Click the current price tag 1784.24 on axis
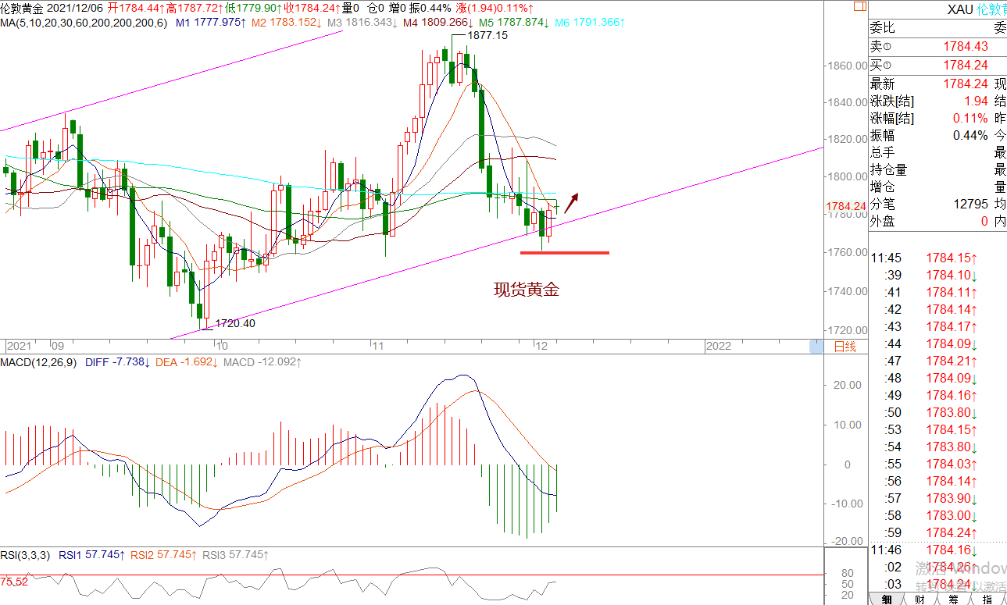This screenshot has height=605, width=1007. [847, 207]
